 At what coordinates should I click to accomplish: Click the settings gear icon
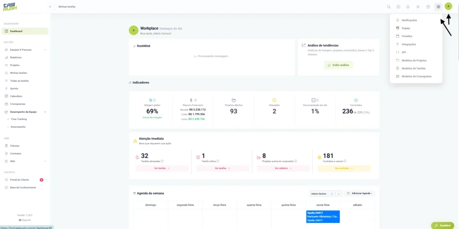438,6
